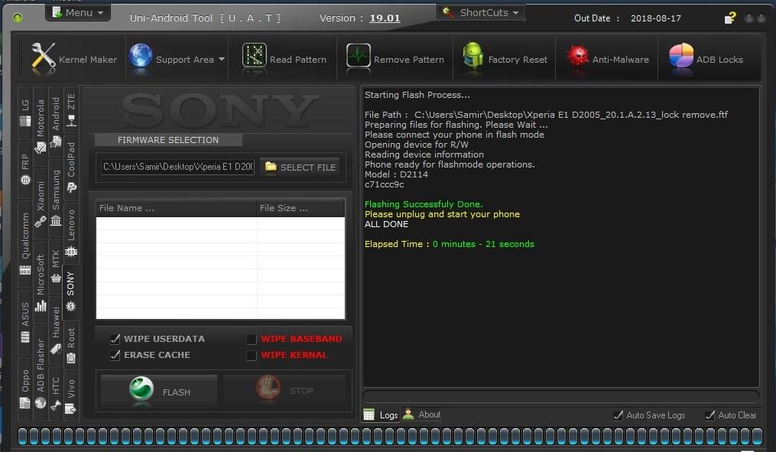
Task: Click 'Flashing Successfuly Done.' log line
Action: click(424, 204)
